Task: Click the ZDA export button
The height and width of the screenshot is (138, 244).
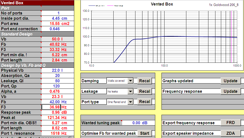Action: tap(230, 133)
